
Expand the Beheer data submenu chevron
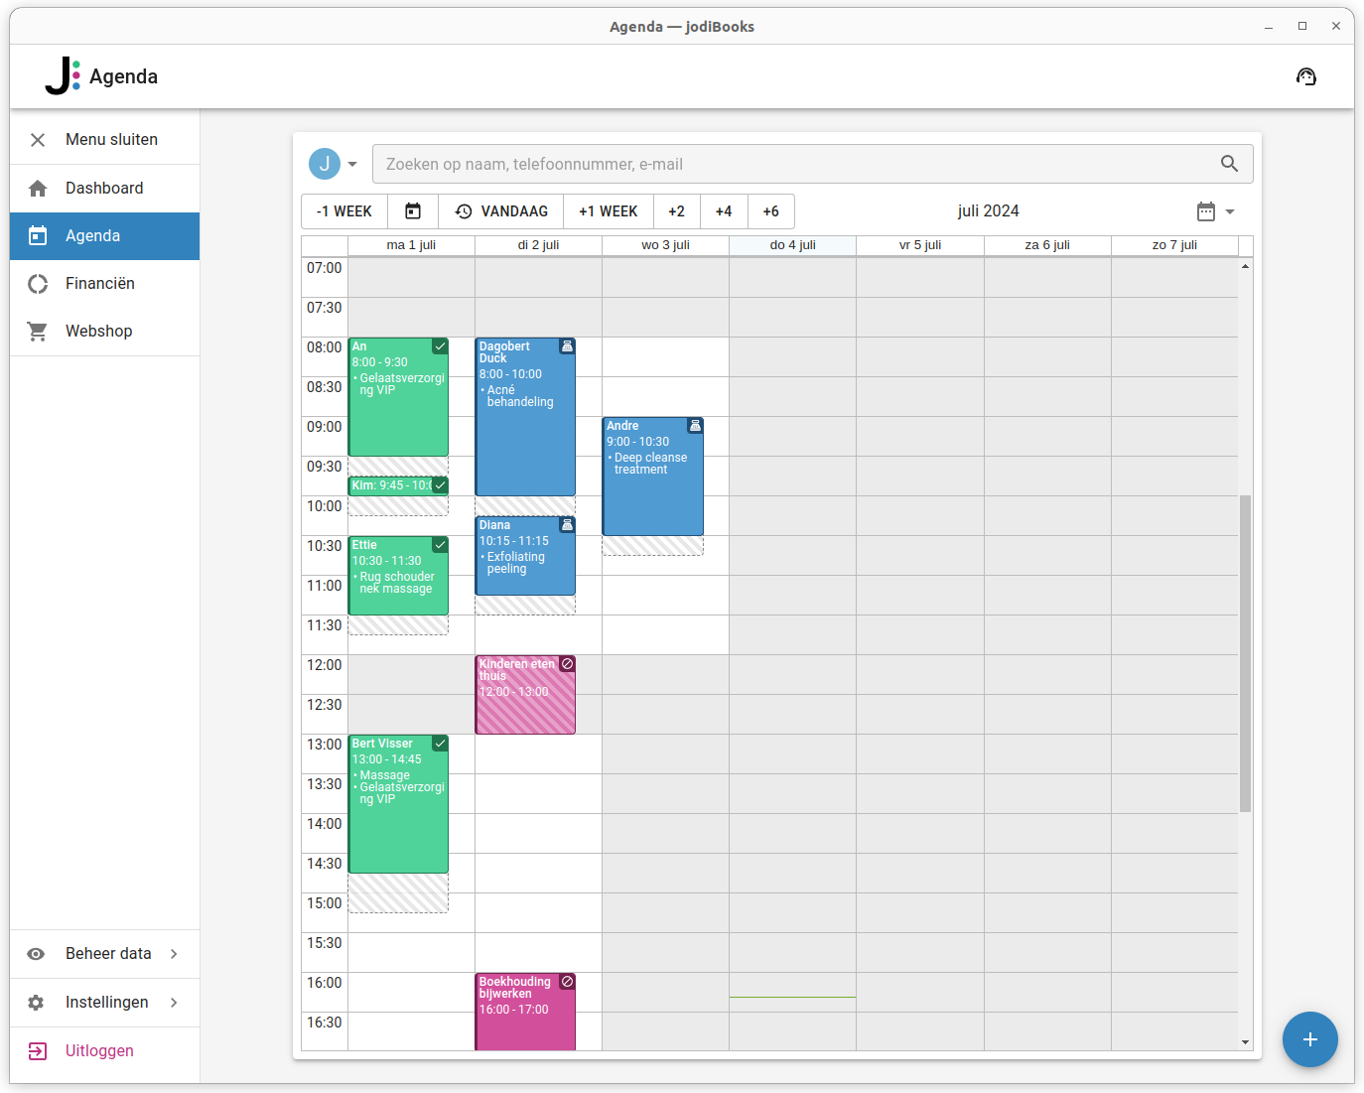174,954
